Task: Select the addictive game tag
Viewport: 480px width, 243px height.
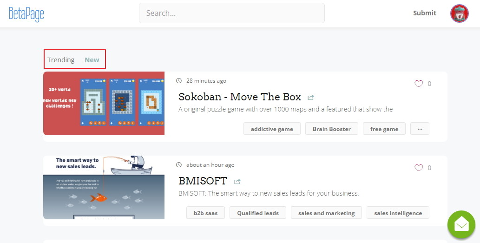Action: [272, 129]
